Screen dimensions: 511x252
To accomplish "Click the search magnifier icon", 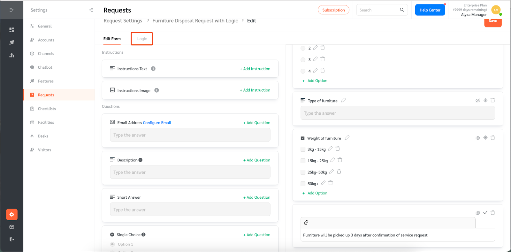I will coord(402,10).
